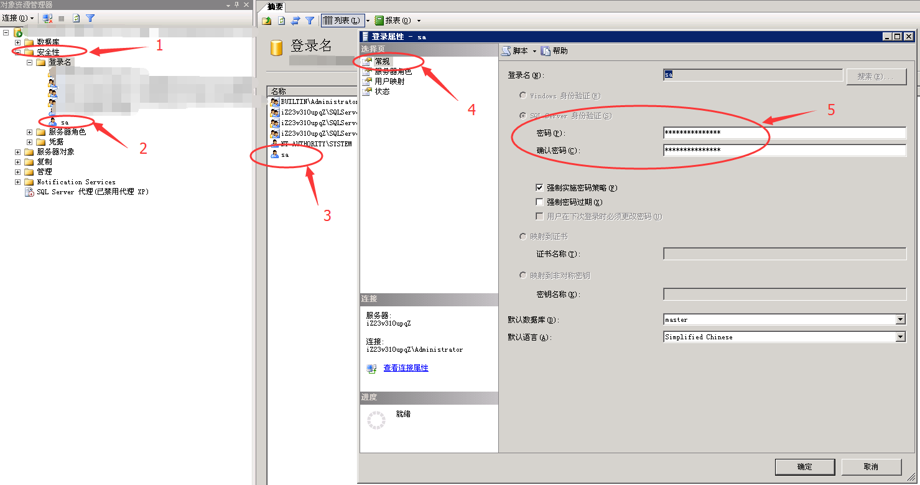Click the connection properties icon
The image size is (920, 485).
(371, 369)
